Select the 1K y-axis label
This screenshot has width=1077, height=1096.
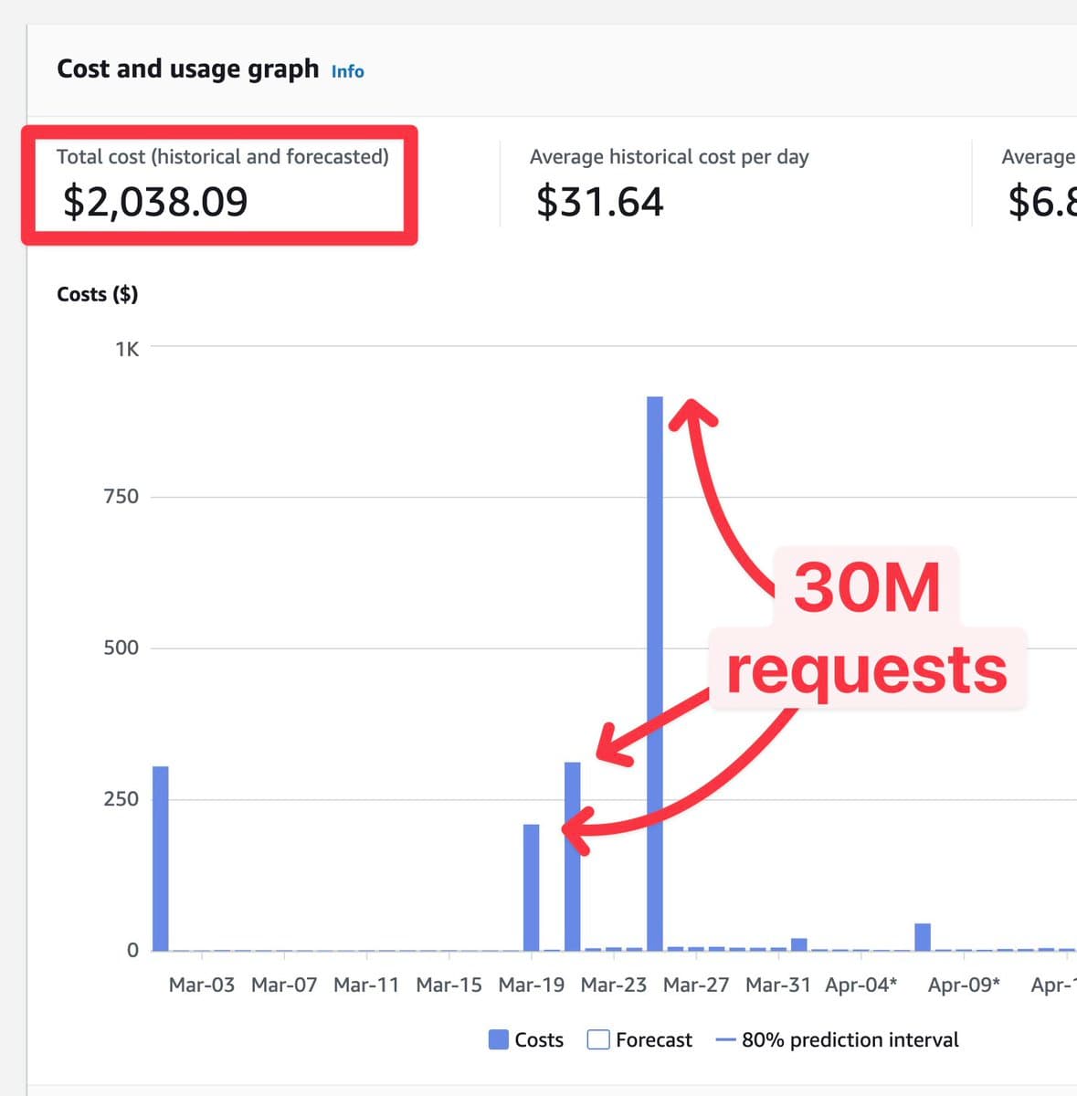(x=127, y=349)
